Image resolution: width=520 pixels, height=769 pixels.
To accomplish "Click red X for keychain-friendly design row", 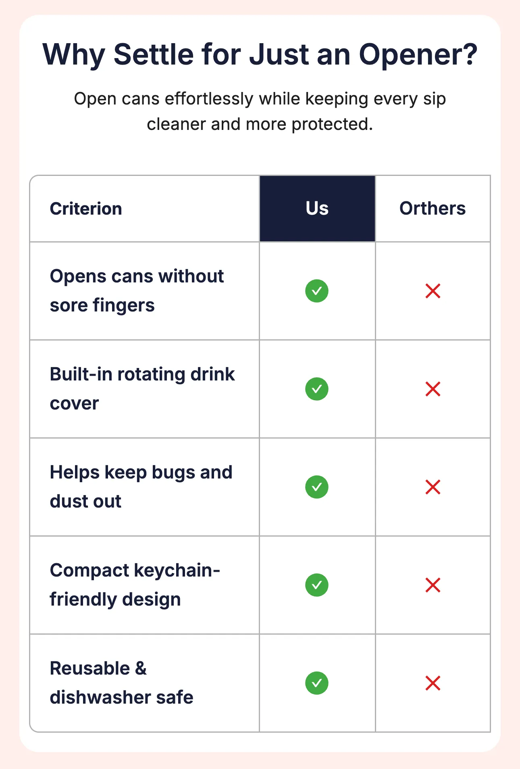I will [x=433, y=585].
